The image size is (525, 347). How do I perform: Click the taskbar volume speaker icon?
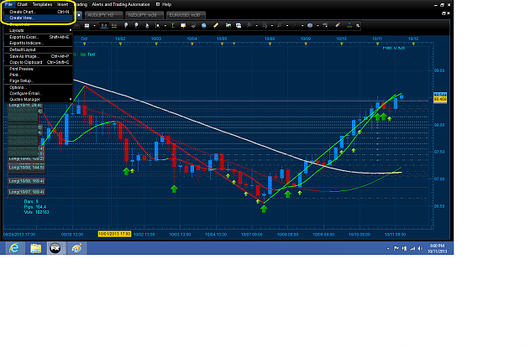[x=420, y=248]
